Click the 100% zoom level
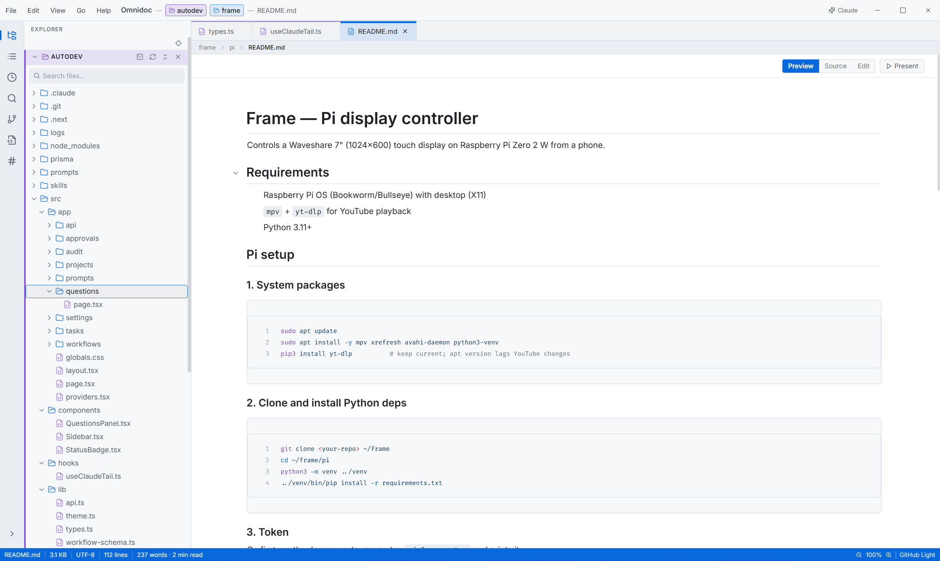The width and height of the screenshot is (940, 561). click(874, 555)
